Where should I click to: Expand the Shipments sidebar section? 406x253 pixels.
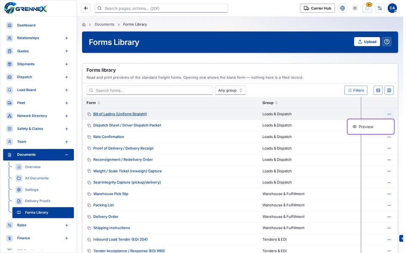click(x=66, y=64)
